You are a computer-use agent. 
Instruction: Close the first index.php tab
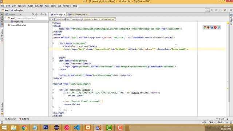point(64,15)
